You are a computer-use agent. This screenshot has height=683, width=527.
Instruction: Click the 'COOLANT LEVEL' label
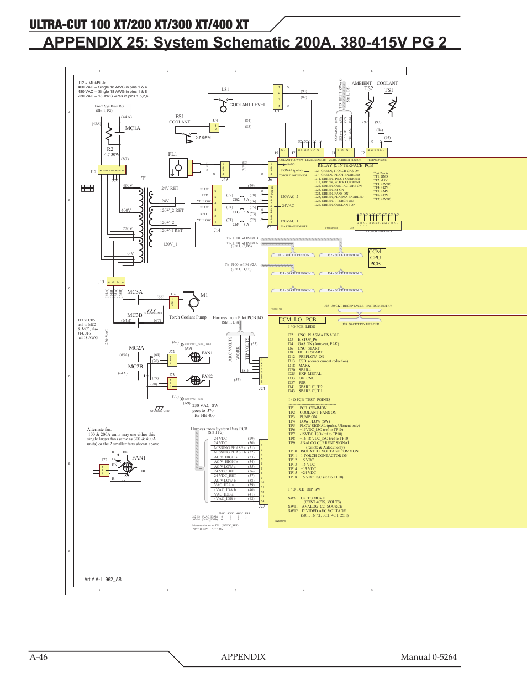click(247, 105)
